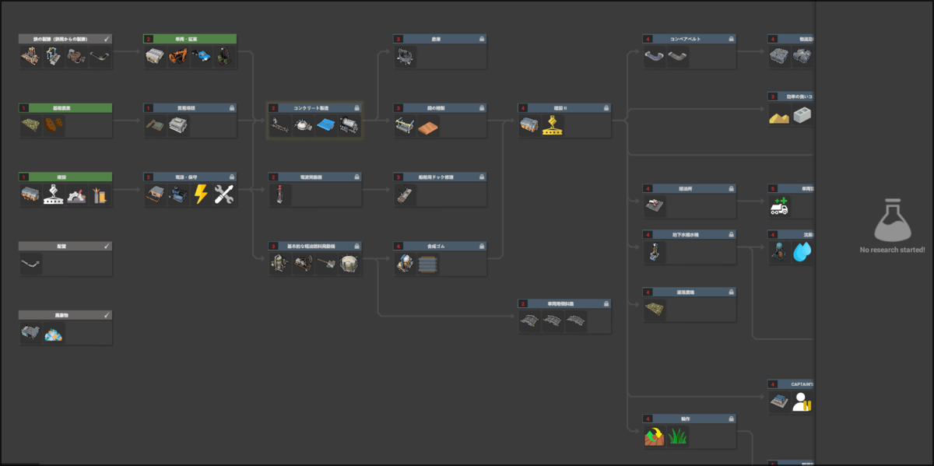Click the truck with green plus icon
Viewport: 934px width, 466px height.
779,206
